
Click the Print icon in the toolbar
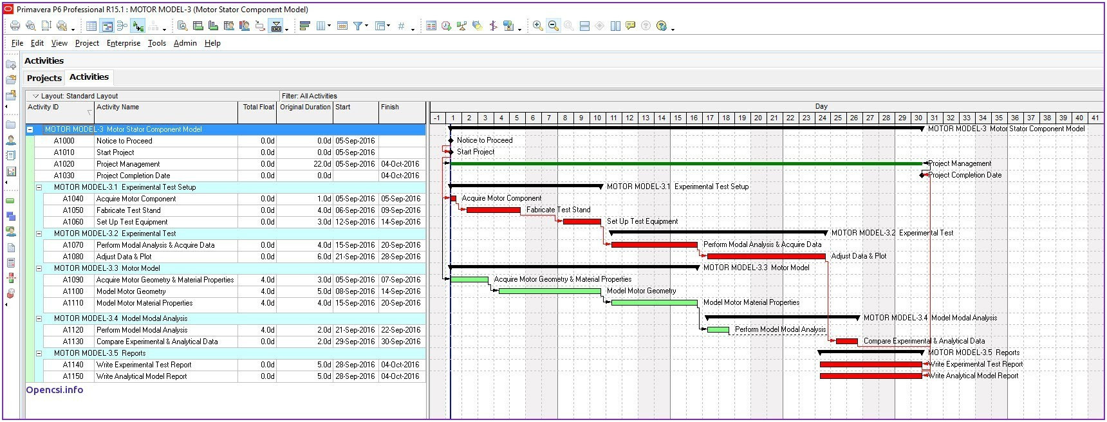[15, 26]
